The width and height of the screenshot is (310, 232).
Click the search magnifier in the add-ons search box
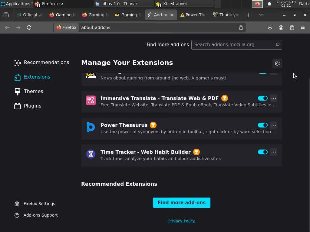(x=277, y=45)
